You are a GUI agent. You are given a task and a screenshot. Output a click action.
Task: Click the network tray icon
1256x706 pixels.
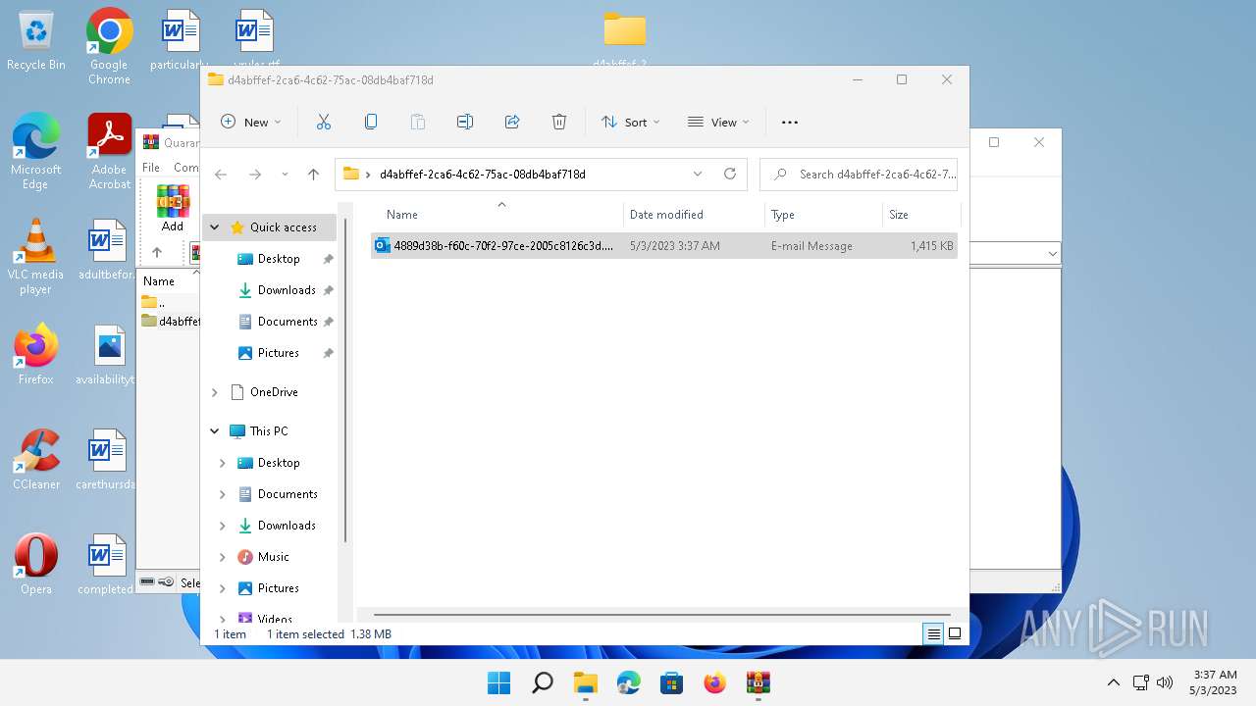[1140, 682]
